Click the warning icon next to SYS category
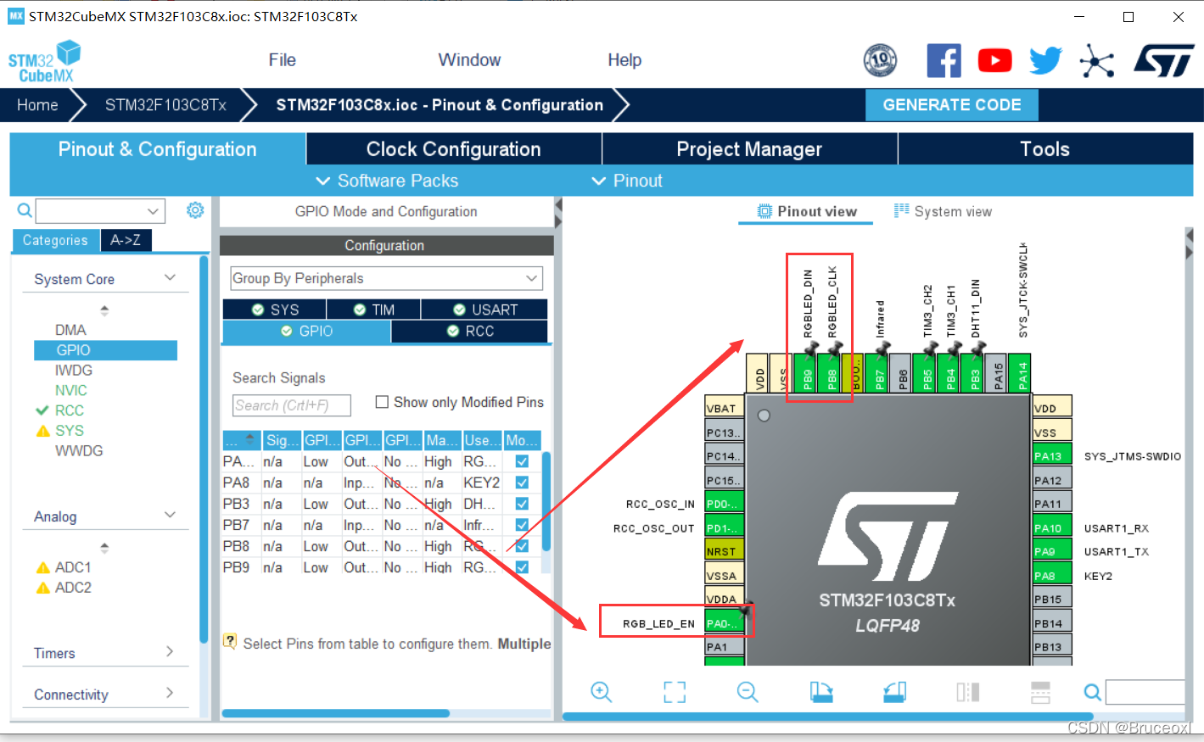 [x=43, y=431]
